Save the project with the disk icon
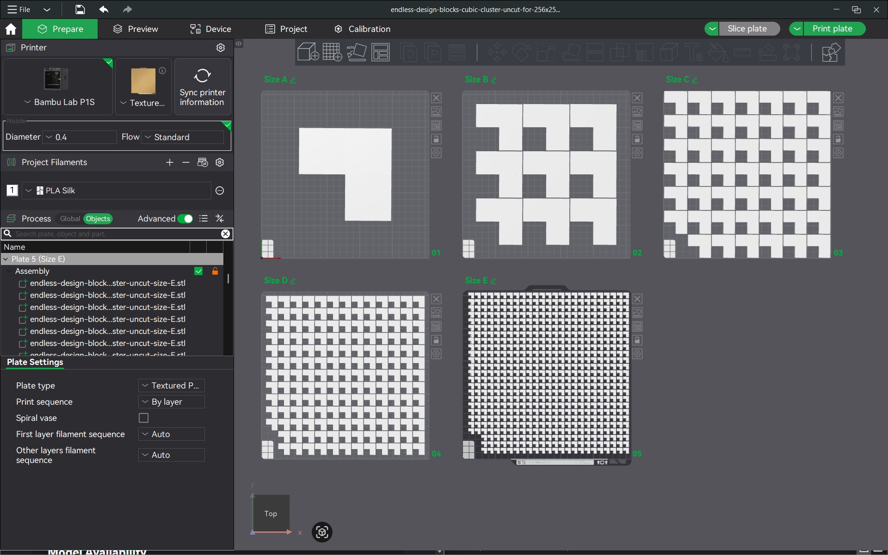This screenshot has height=555, width=888. point(80,9)
